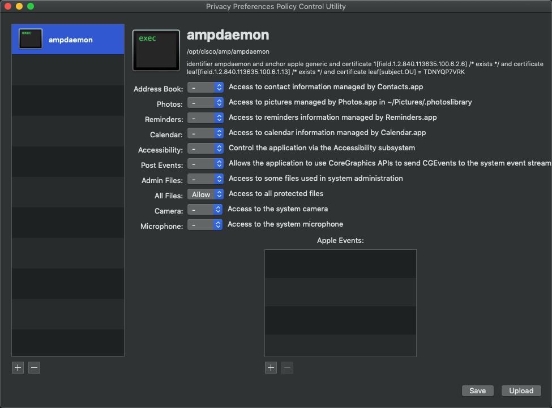Click the 'Post Events:' label
This screenshot has height=408, width=552.
pos(162,165)
